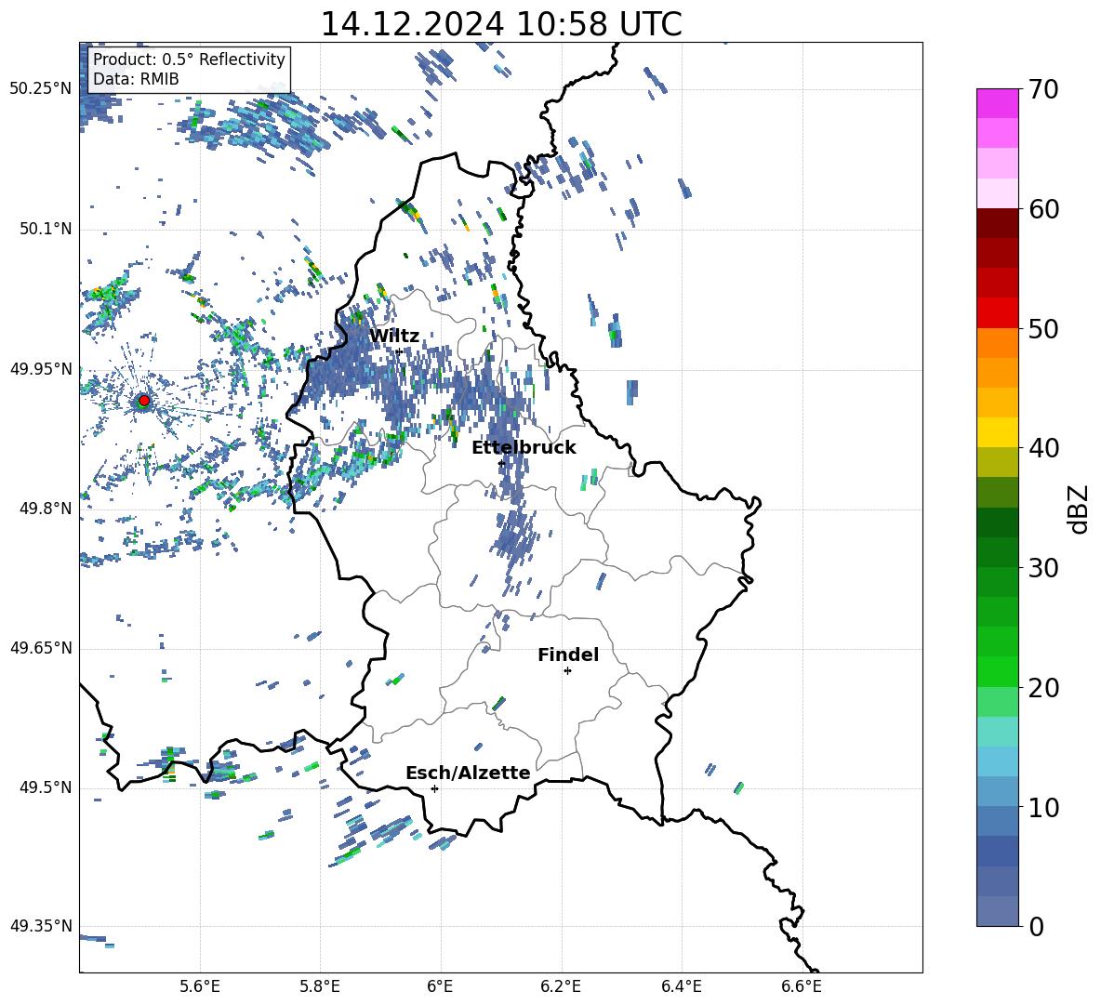This screenshot has height=1005, width=1101.
Task: Click the colorbar tick label 20
Action: click(x=1043, y=688)
